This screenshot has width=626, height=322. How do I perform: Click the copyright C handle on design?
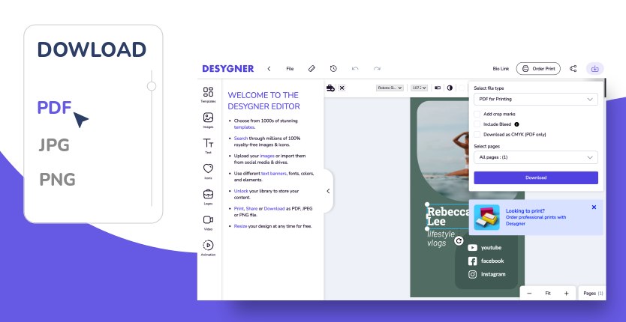point(459,240)
